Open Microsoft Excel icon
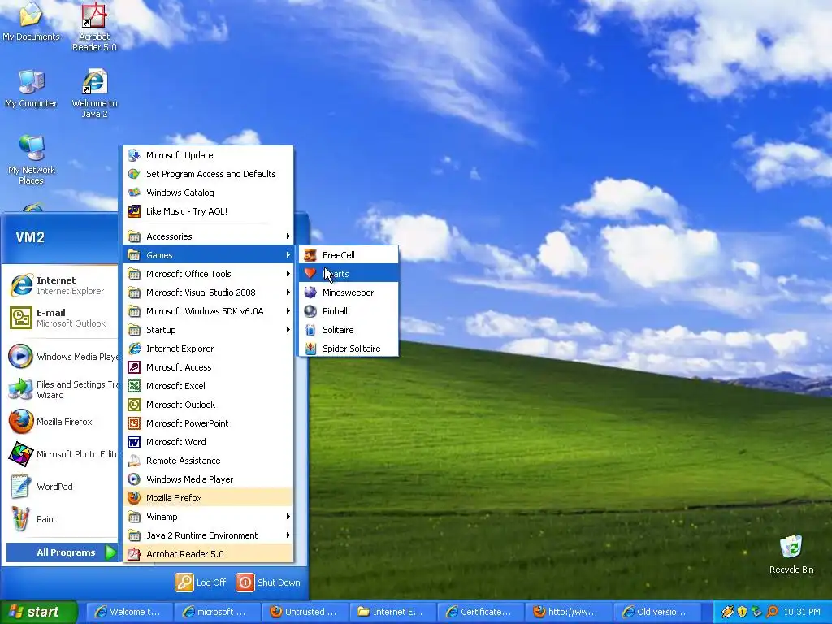The height and width of the screenshot is (624, 832). click(x=134, y=386)
